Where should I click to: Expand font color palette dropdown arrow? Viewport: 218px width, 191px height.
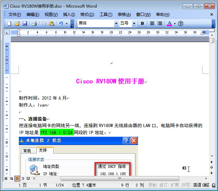[x=175, y=24]
